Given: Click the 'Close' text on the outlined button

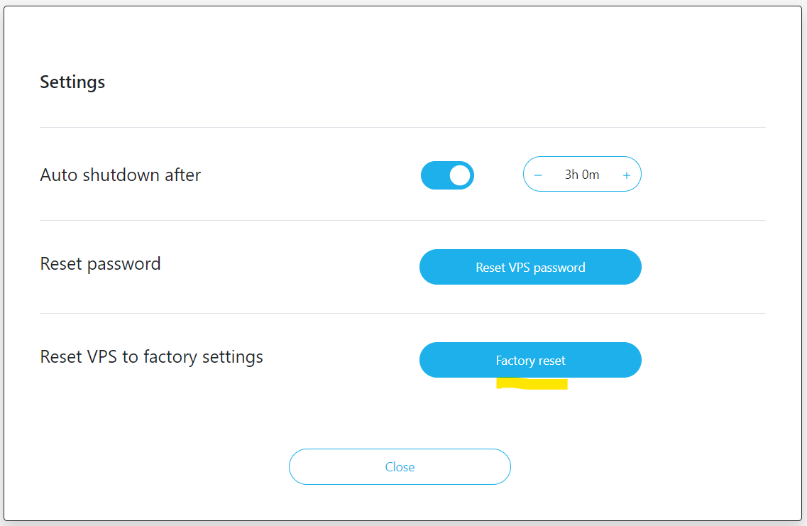Looking at the screenshot, I should 400,467.
